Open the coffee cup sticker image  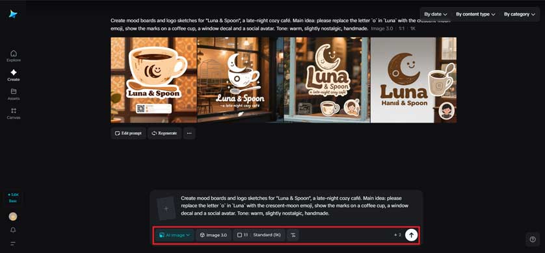tap(153, 80)
